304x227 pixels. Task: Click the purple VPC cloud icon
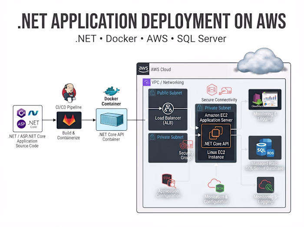tap(146, 82)
